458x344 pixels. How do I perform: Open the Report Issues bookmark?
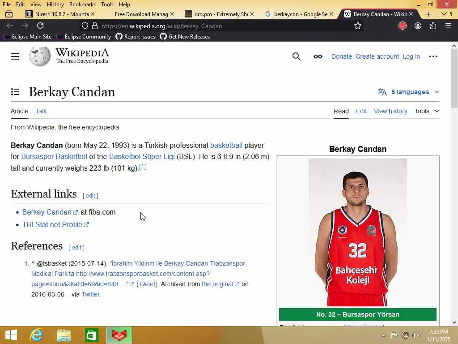(136, 37)
